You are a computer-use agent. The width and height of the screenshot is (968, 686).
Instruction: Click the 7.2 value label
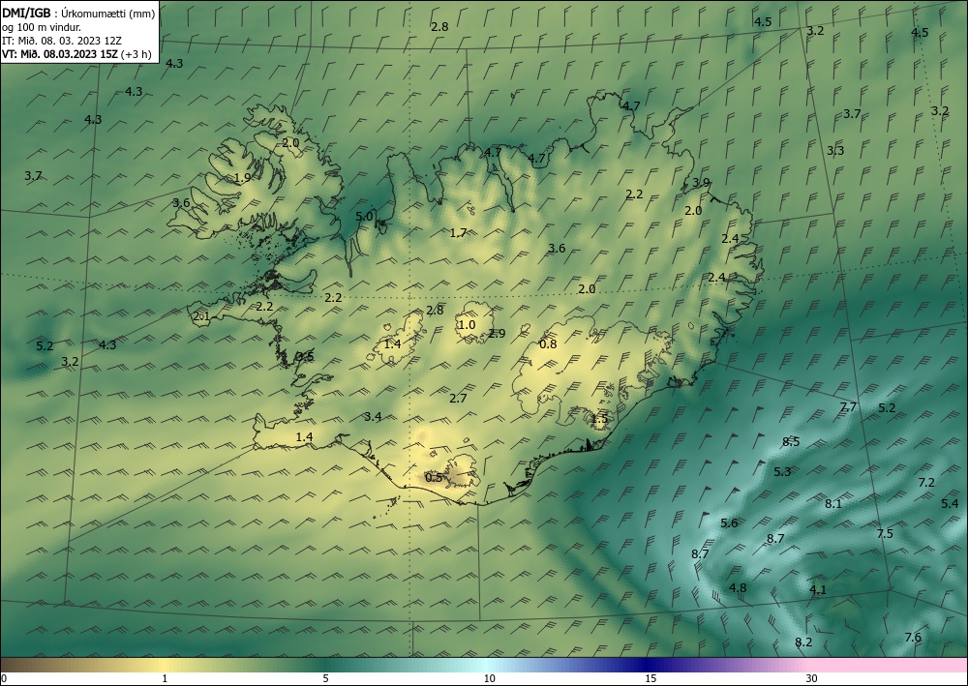click(926, 483)
